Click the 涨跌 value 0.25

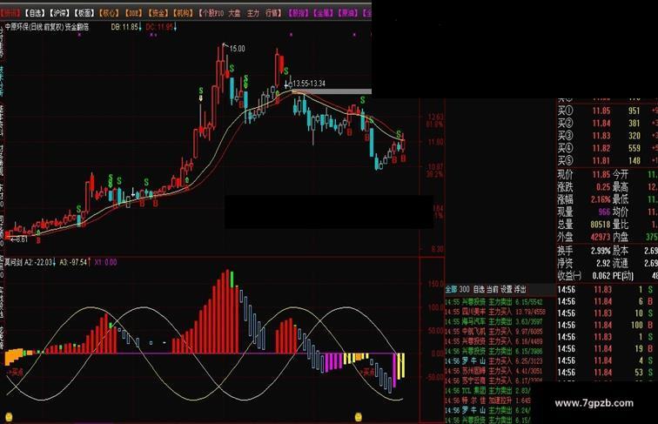coord(603,187)
